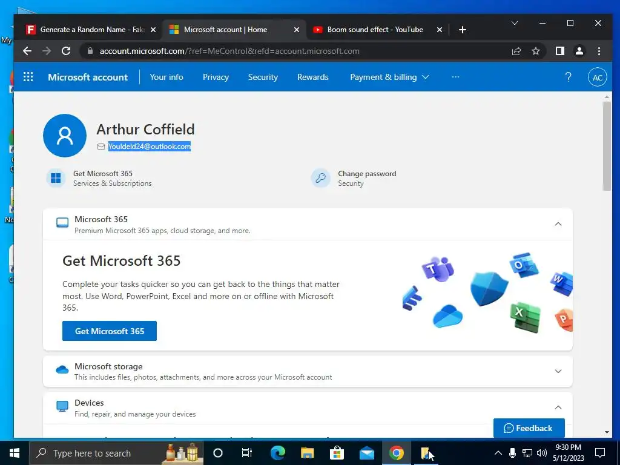Viewport: 620px width, 465px height.
Task: Click the Change password link
Action: [x=367, y=174]
